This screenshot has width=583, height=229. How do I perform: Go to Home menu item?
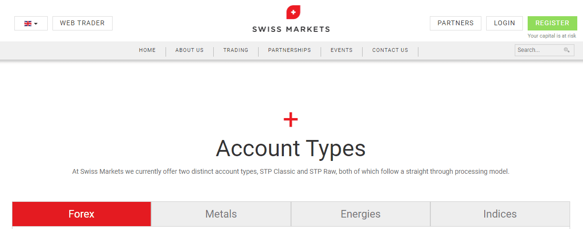[x=147, y=50]
